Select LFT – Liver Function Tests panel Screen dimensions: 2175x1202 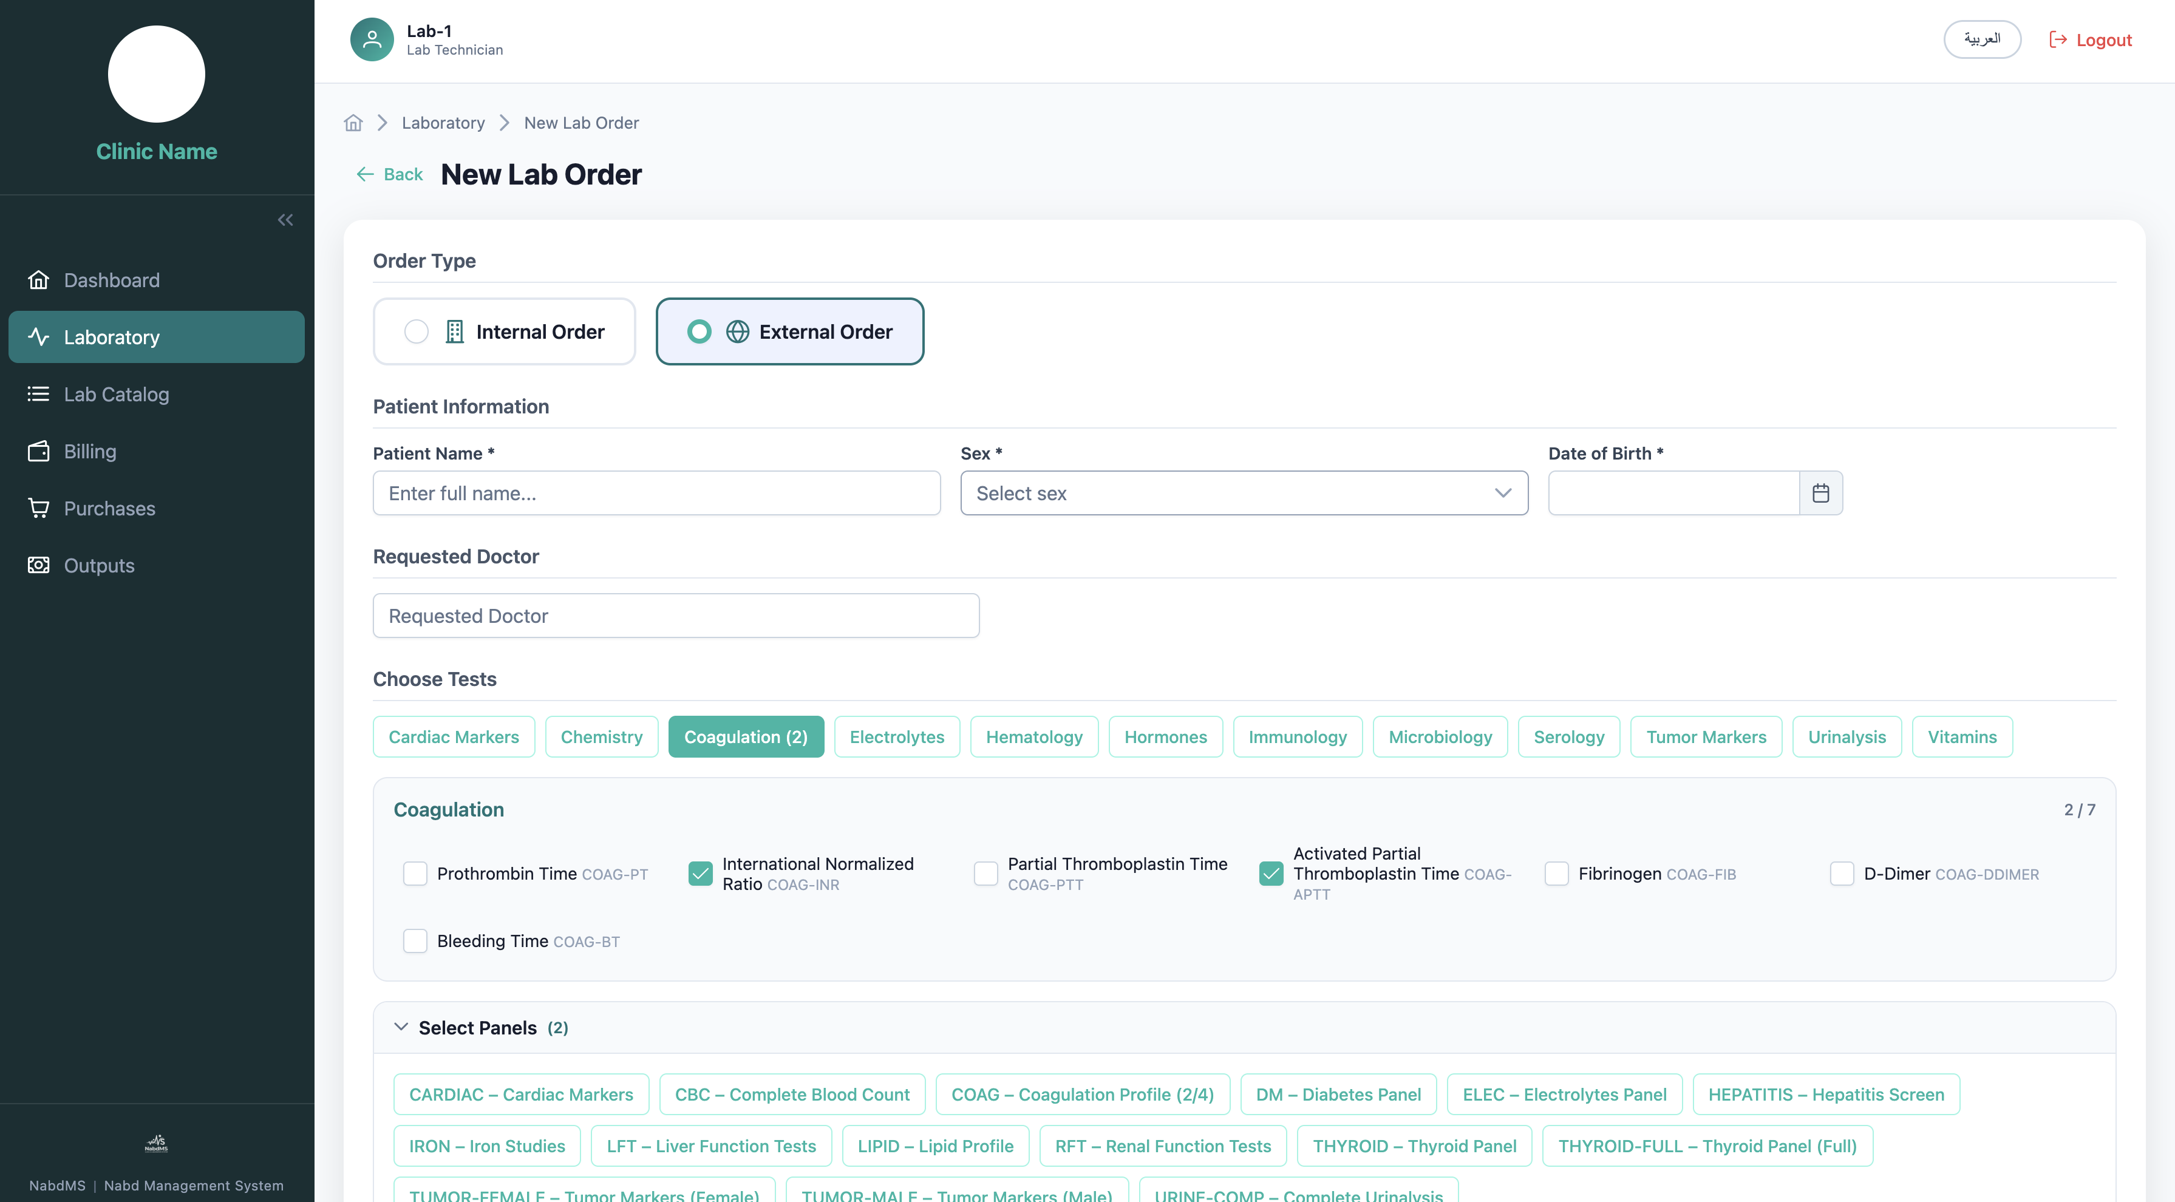click(711, 1146)
